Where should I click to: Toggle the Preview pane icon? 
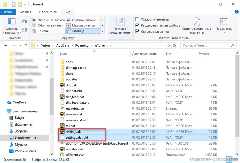point(25,22)
